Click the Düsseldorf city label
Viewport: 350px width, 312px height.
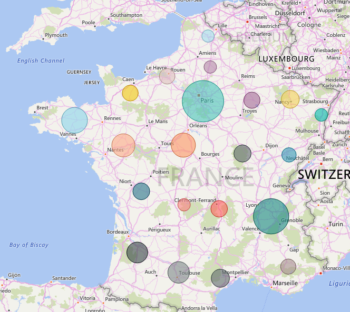[290, 13]
